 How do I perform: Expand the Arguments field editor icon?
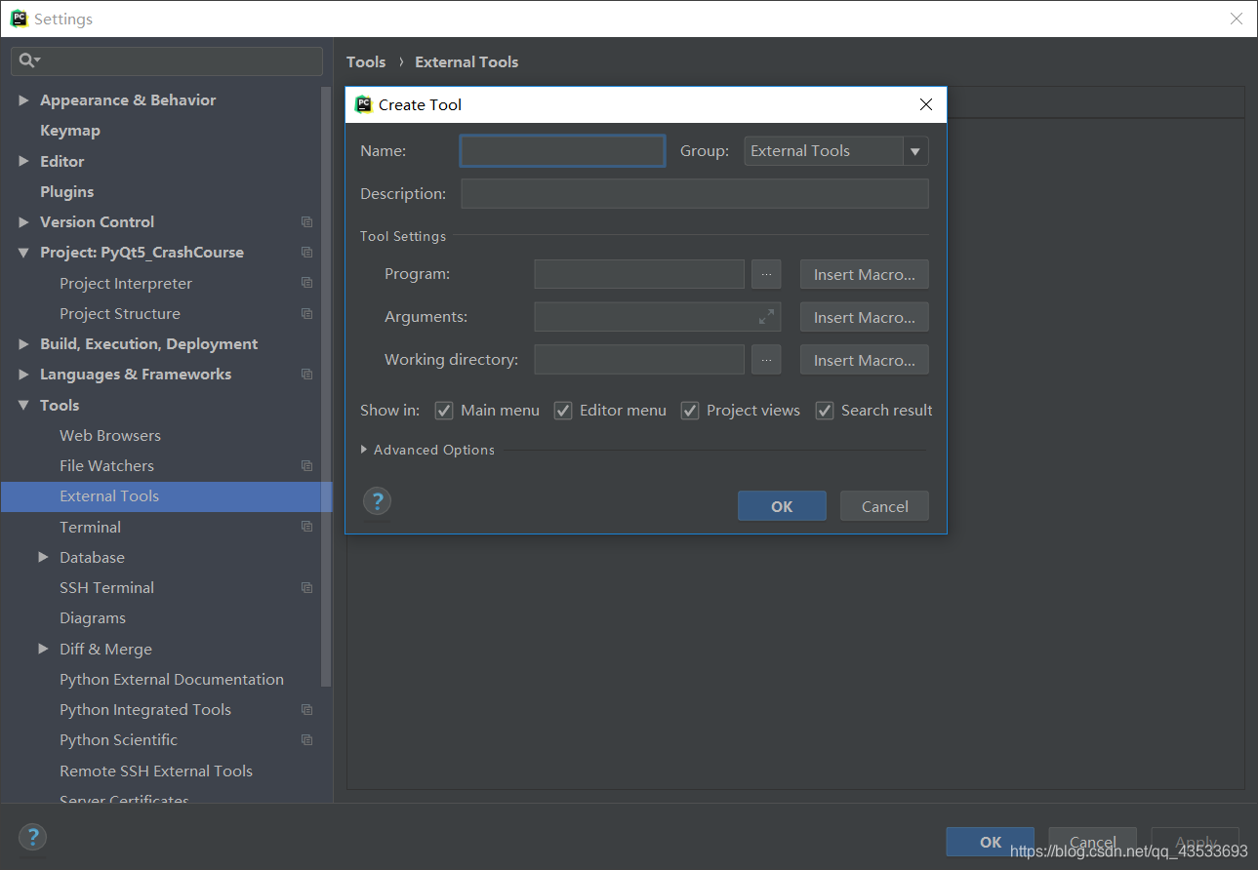click(766, 316)
